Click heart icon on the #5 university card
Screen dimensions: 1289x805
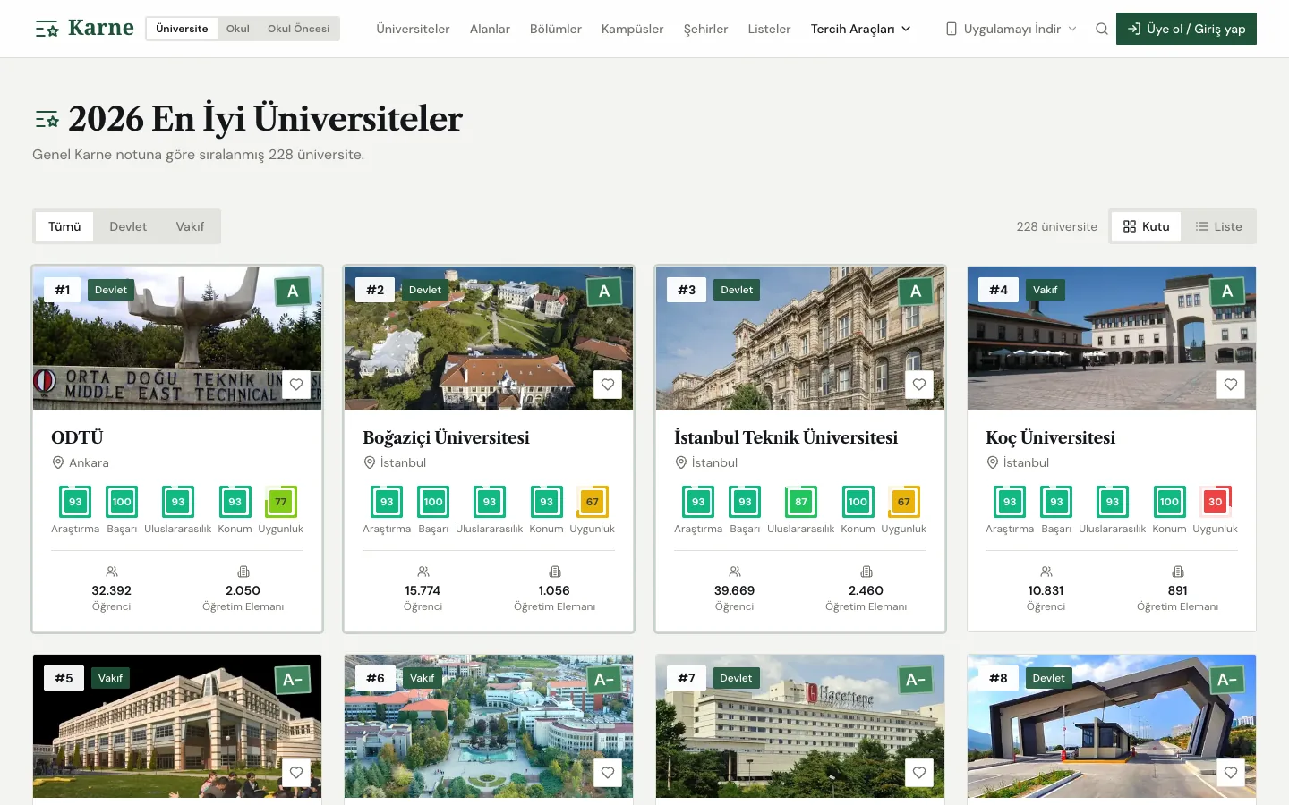pyautogui.click(x=296, y=773)
